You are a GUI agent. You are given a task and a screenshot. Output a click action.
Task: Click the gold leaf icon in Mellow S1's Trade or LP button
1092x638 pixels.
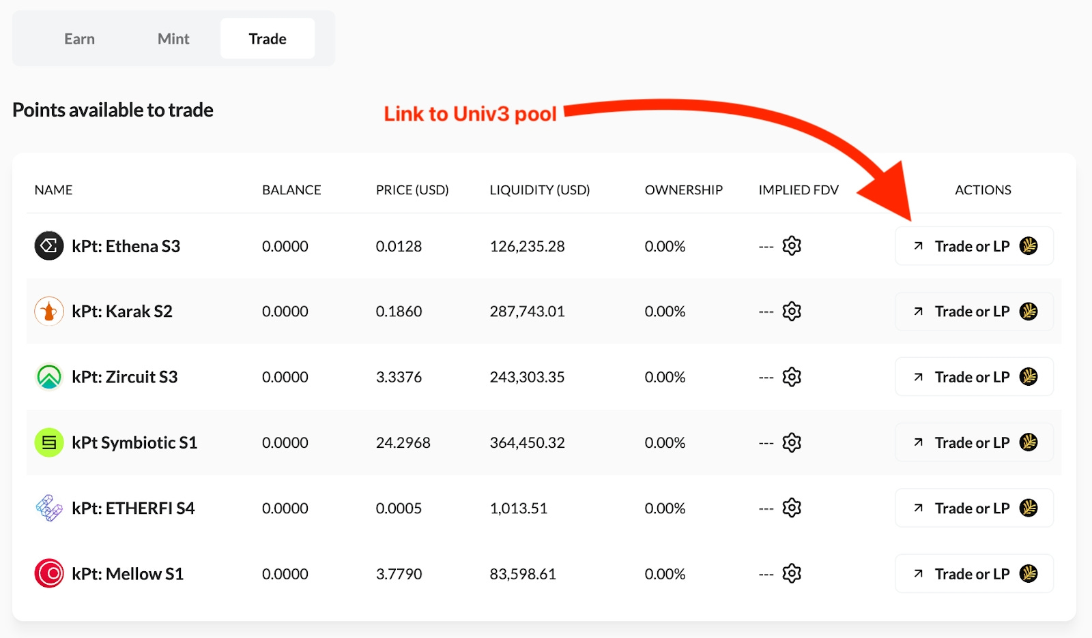[1029, 573]
